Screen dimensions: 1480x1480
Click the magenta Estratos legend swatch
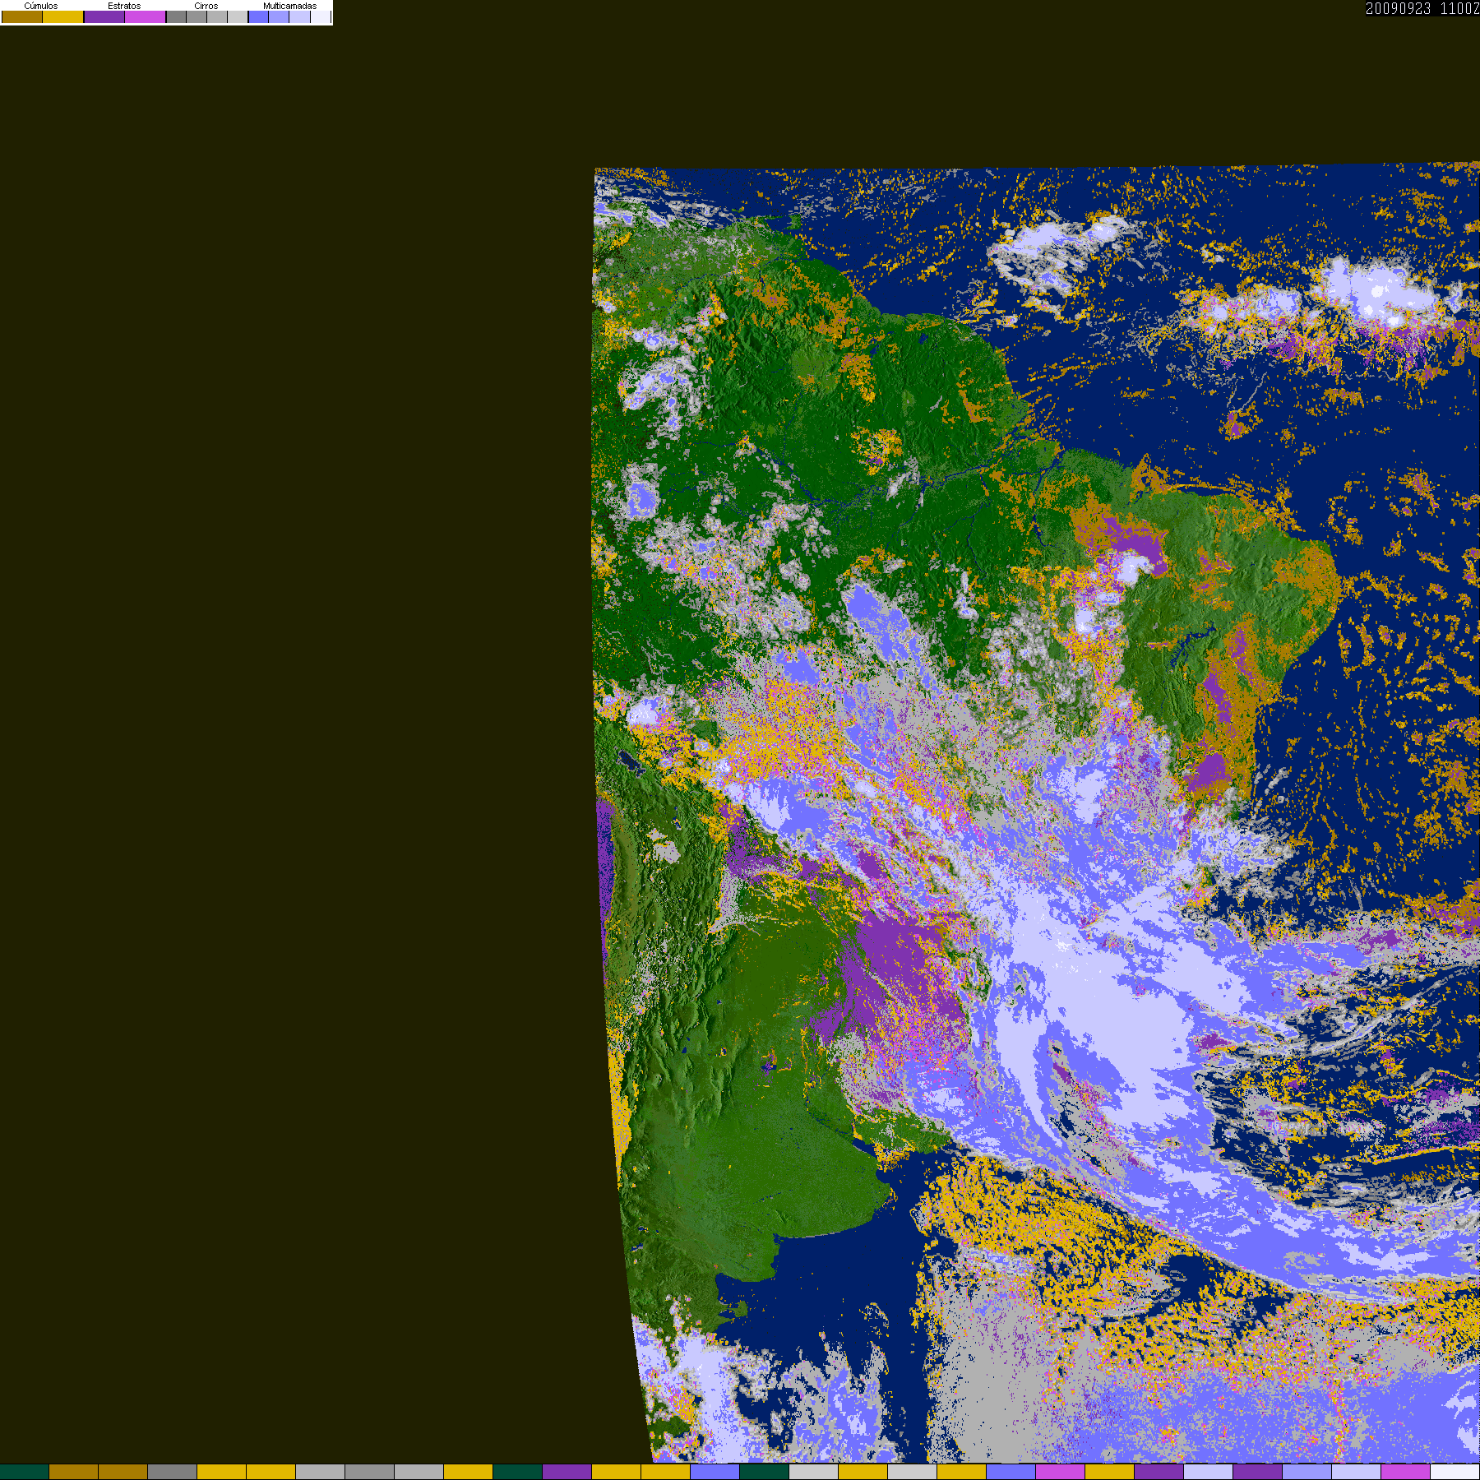coord(146,16)
